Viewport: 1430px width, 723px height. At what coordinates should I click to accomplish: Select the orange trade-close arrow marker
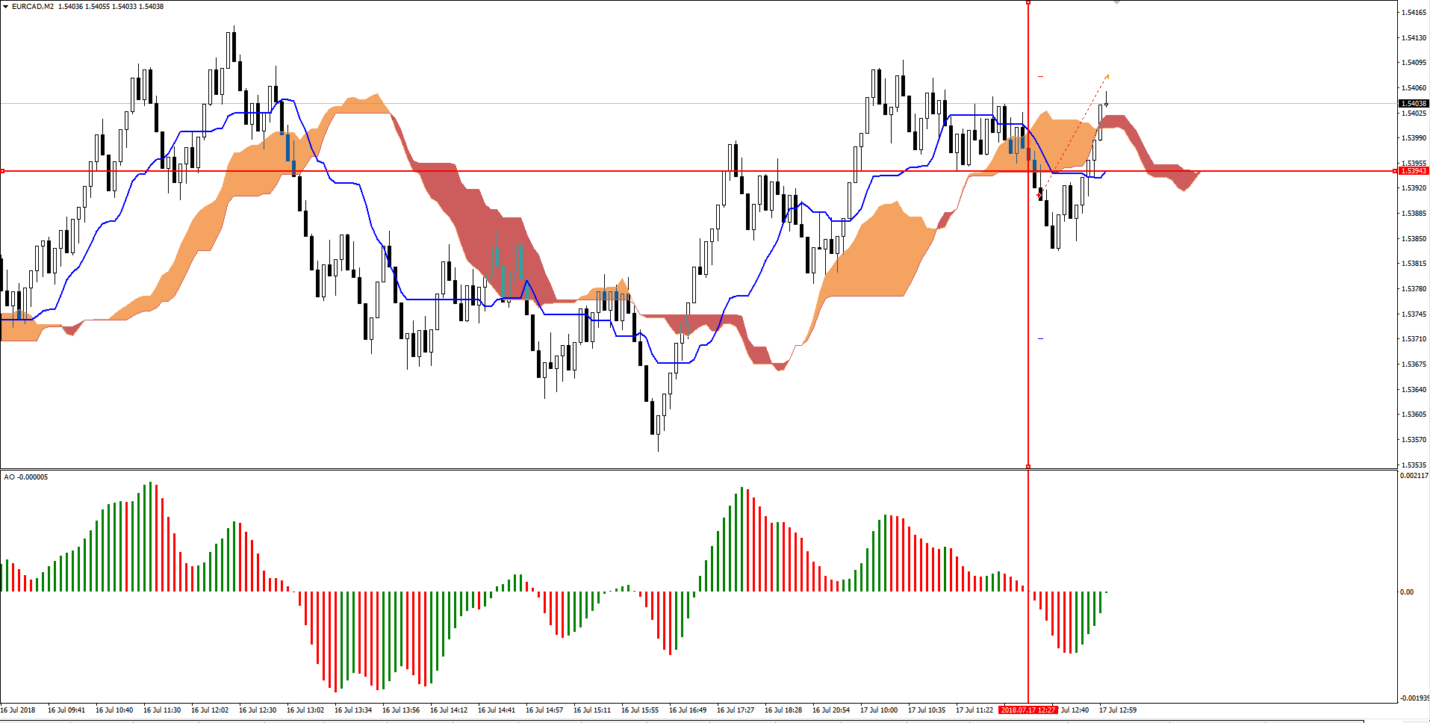pos(1107,75)
